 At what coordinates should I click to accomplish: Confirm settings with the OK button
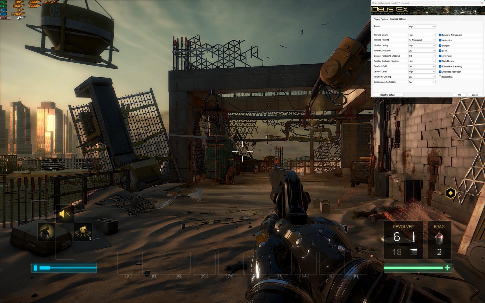click(x=460, y=95)
